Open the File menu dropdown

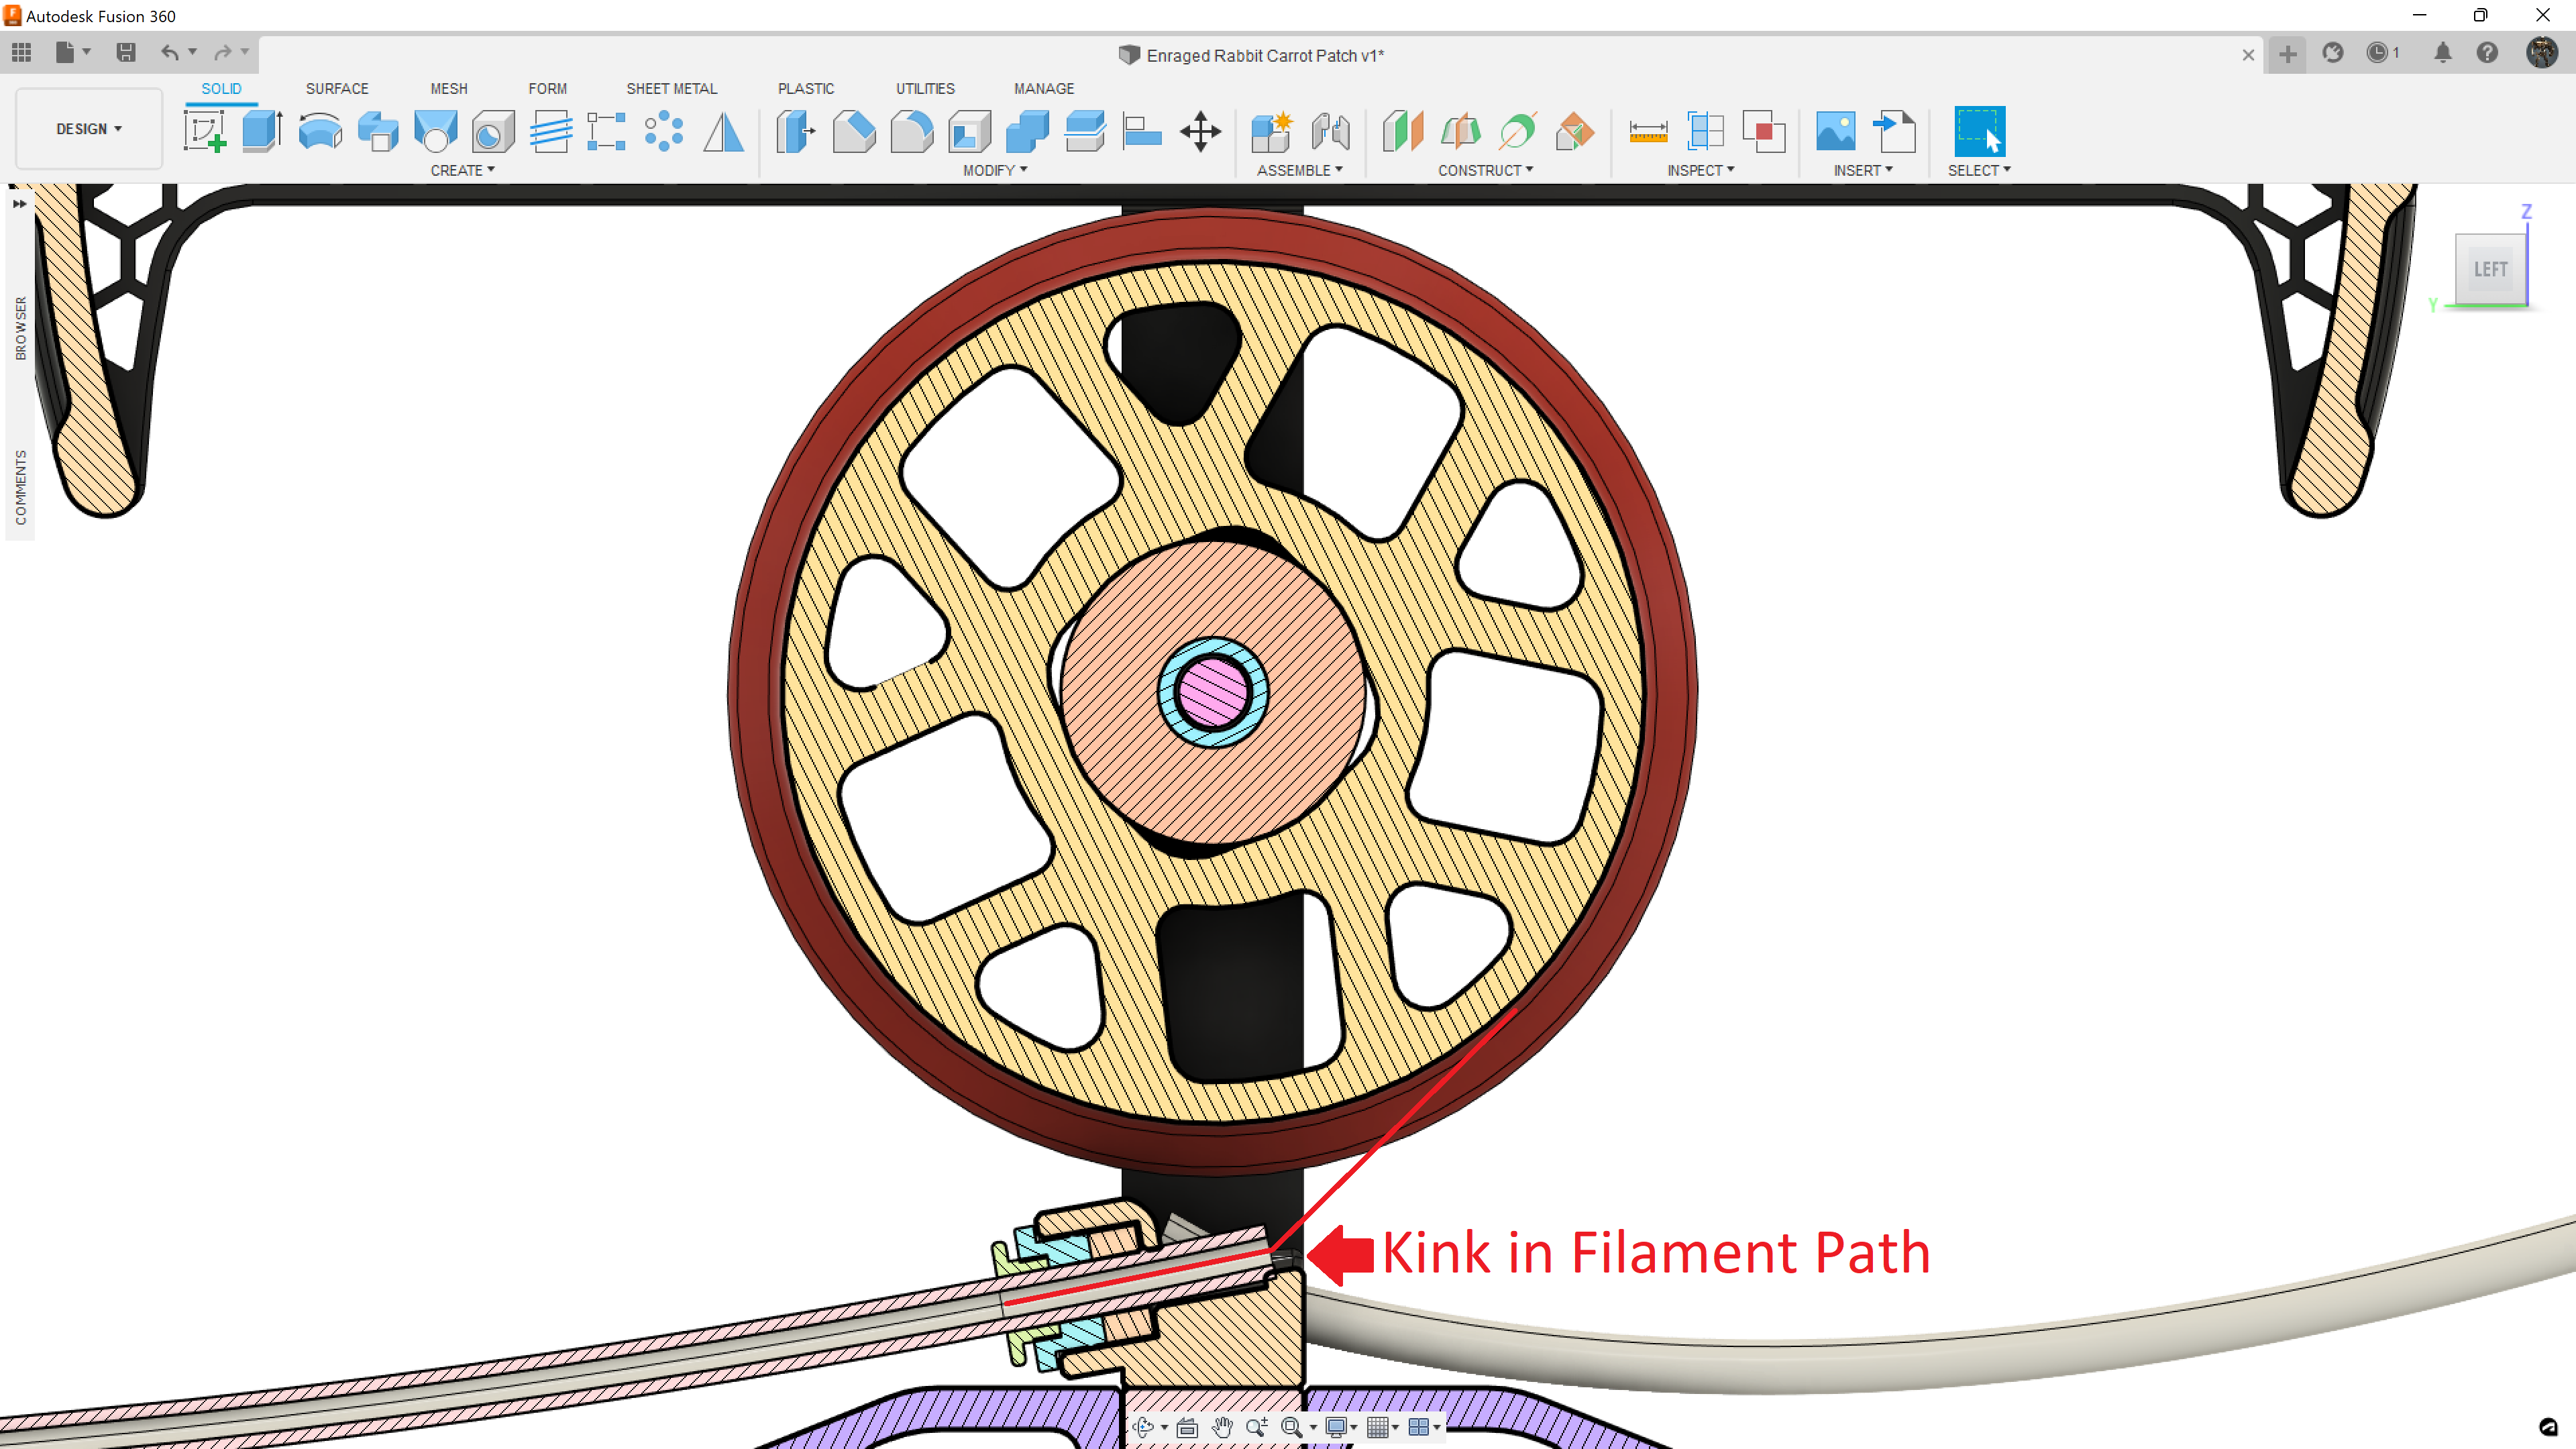pyautogui.click(x=73, y=52)
